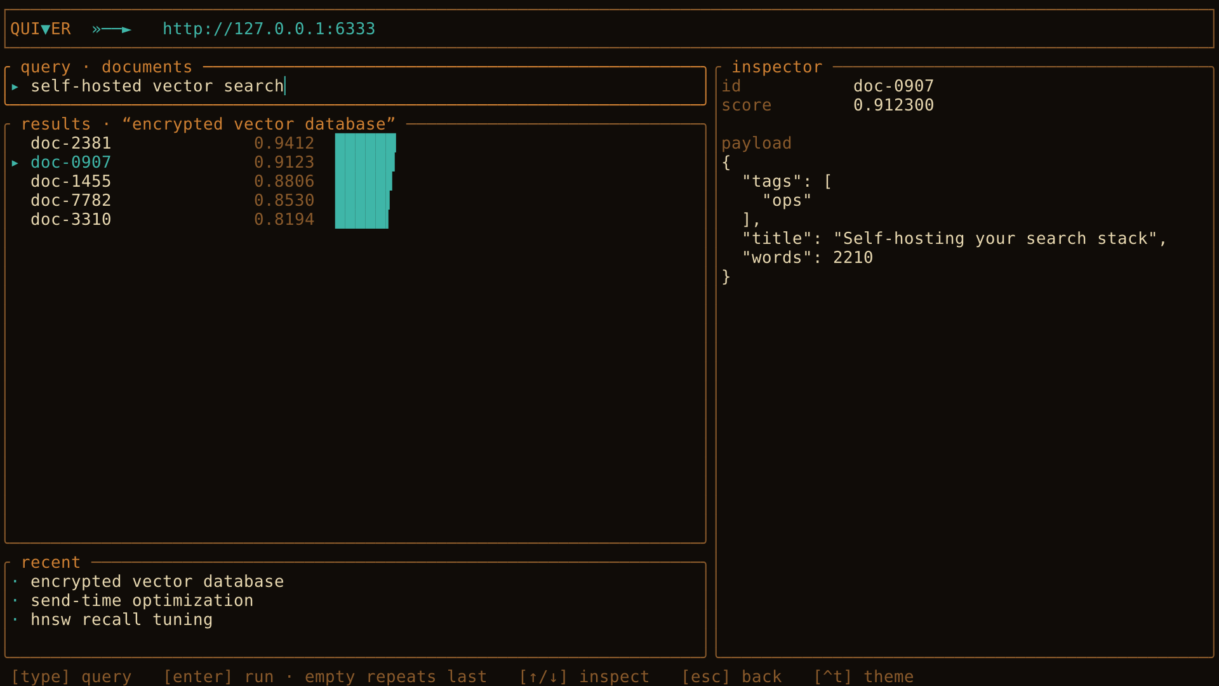Click score value 0.9123
1219x686 pixels.
coord(284,162)
